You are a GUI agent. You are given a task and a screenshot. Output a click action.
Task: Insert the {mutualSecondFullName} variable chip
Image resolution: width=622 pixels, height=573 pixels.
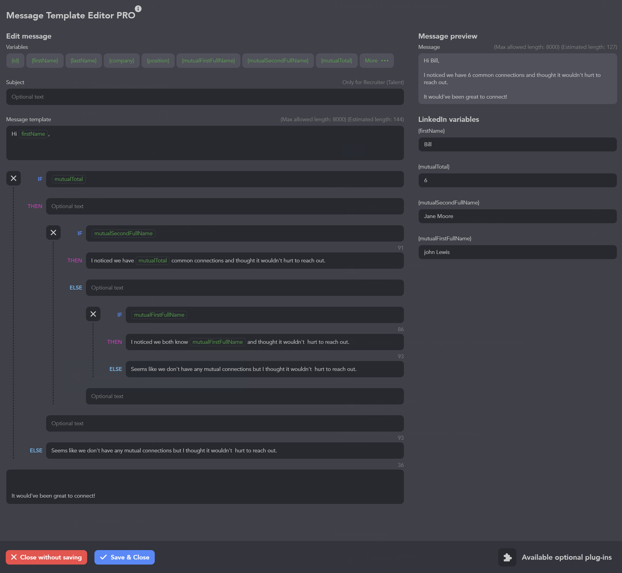point(278,61)
